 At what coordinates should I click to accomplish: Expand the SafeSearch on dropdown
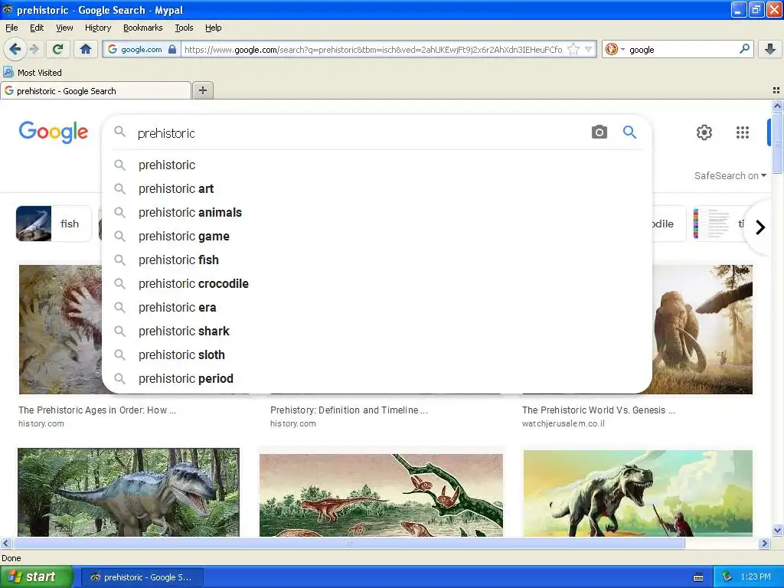coord(730,175)
